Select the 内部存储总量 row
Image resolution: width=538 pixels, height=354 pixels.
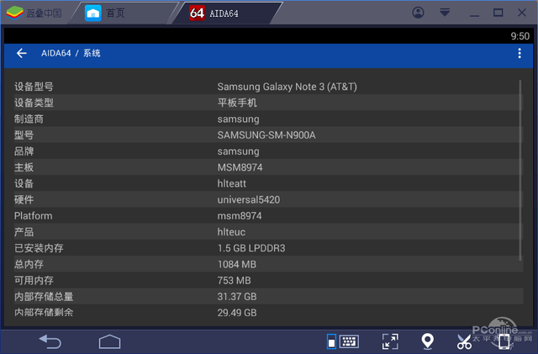pyautogui.click(x=268, y=296)
